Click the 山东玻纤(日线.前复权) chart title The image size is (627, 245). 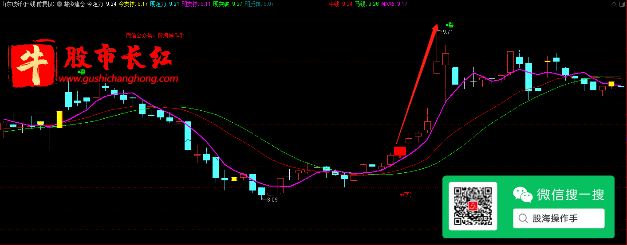click(28, 4)
